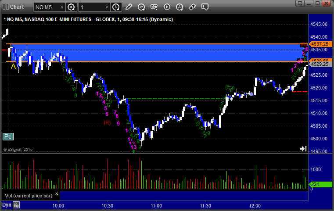This screenshot has height=211, width=334.
Task: Open the circled A alerts menu
Action: pos(180,7)
